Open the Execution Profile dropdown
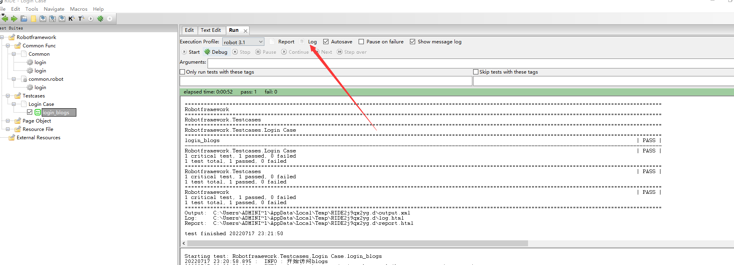 pos(243,42)
